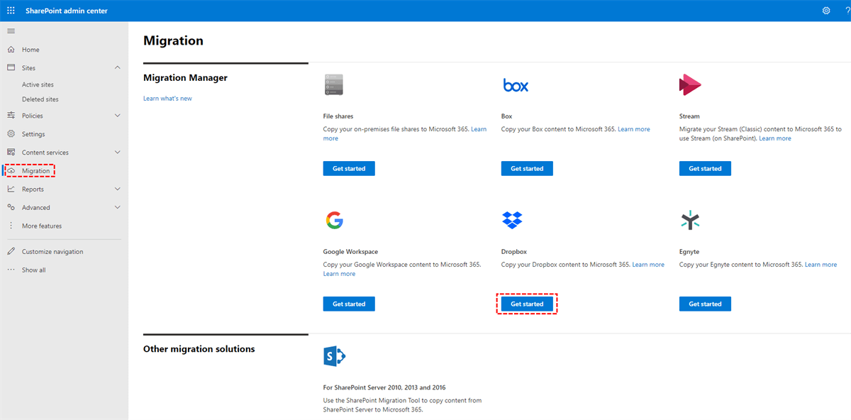This screenshot has width=851, height=420.
Task: Collapse the Sites navigation section
Action: tap(118, 68)
